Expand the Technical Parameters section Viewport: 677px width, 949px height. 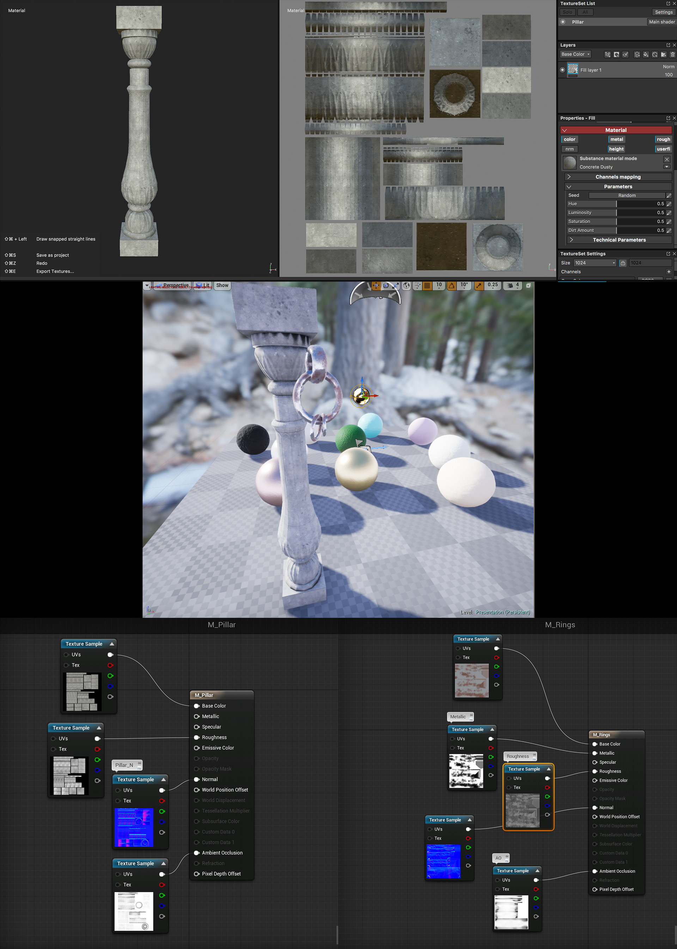[x=619, y=240]
